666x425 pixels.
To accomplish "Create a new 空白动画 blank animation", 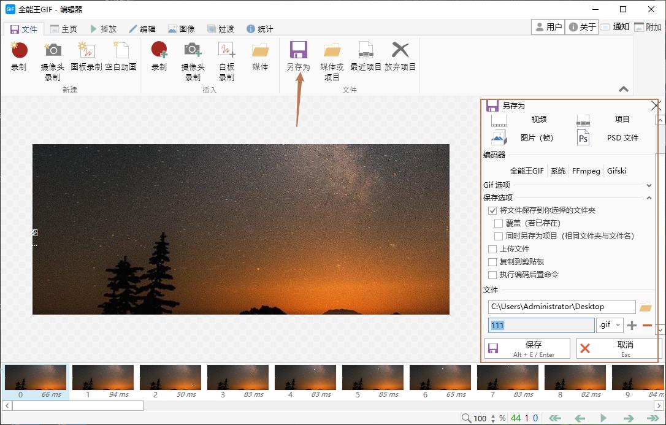I will [x=121, y=56].
